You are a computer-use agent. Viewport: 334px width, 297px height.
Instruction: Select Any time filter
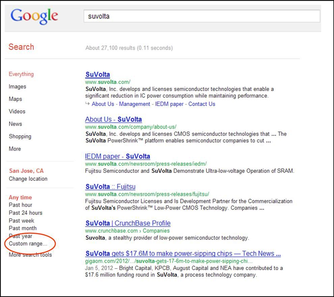pyautogui.click(x=20, y=197)
